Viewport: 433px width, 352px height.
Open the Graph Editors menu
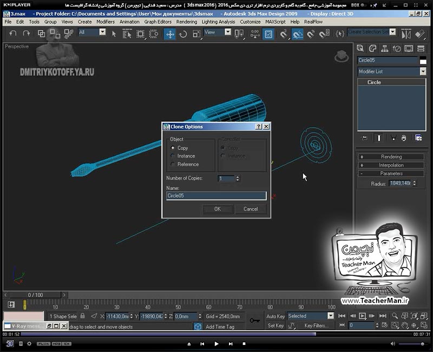158,22
